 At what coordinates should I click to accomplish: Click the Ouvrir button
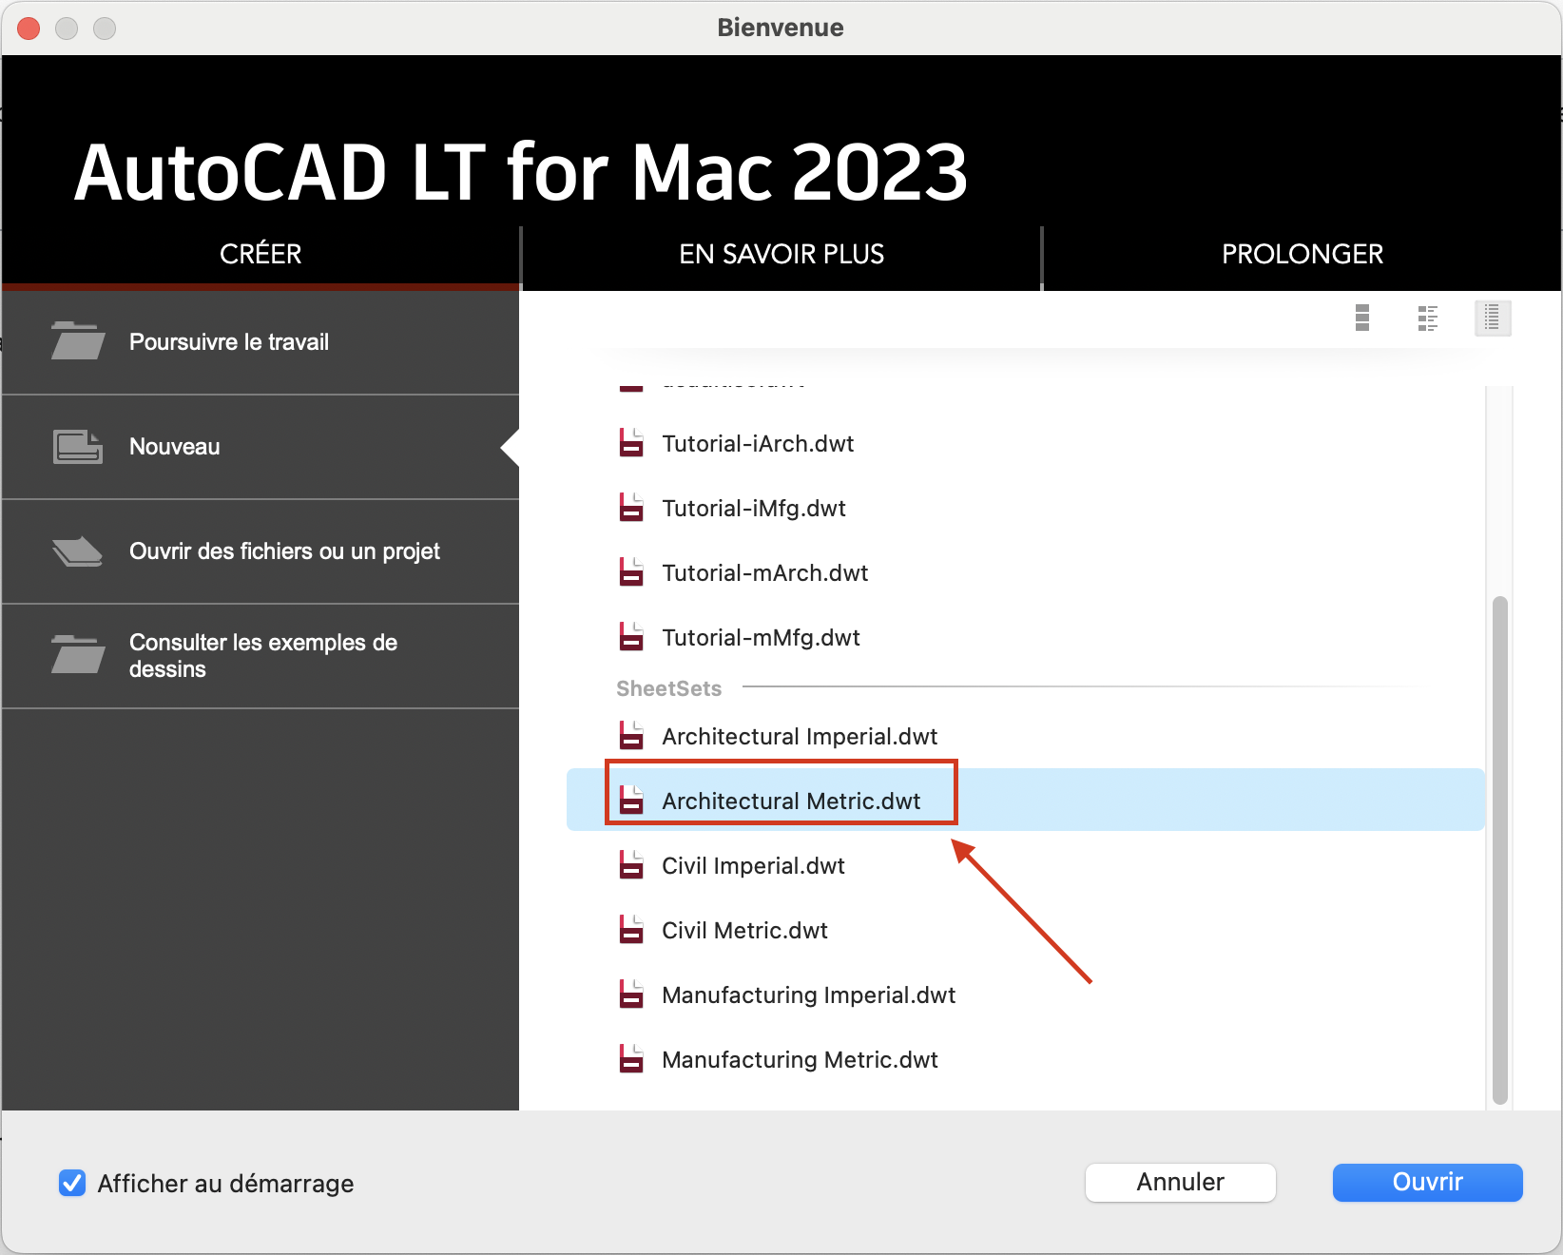click(x=1427, y=1182)
